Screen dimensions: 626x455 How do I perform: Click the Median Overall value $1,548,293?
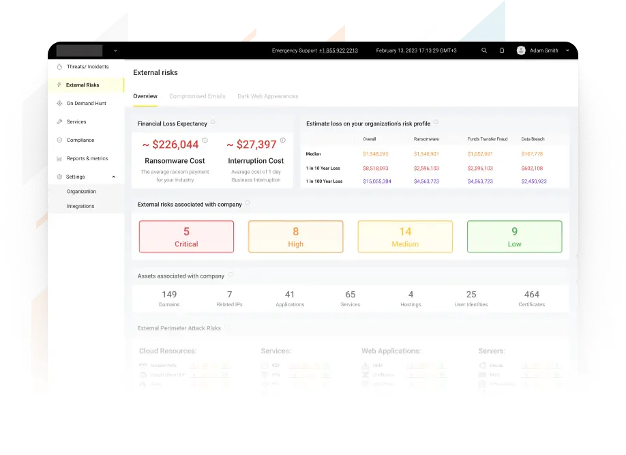(x=376, y=153)
